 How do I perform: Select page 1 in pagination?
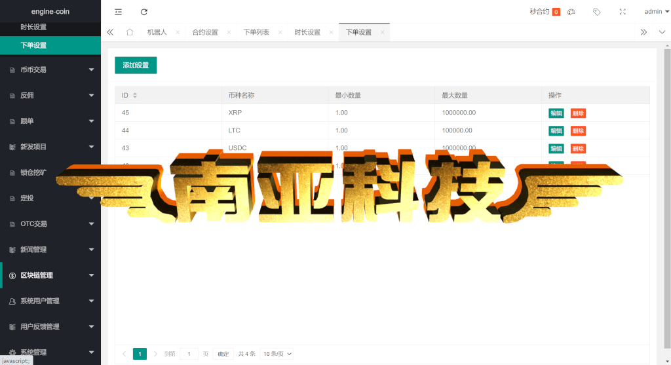coord(140,354)
